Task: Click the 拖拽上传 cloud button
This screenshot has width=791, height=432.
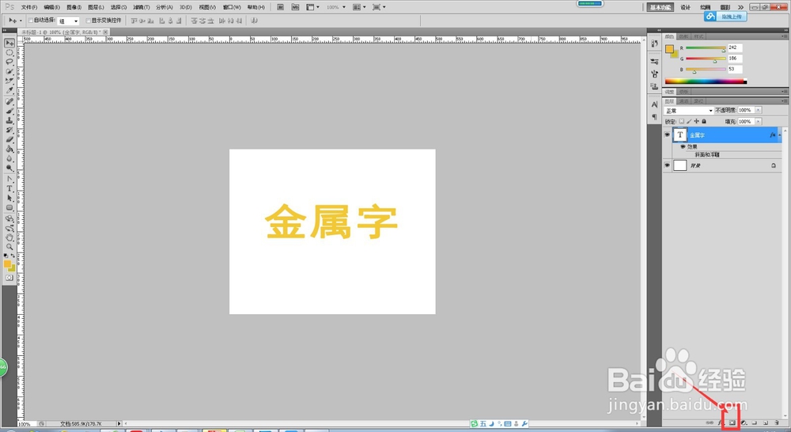Action: [725, 17]
